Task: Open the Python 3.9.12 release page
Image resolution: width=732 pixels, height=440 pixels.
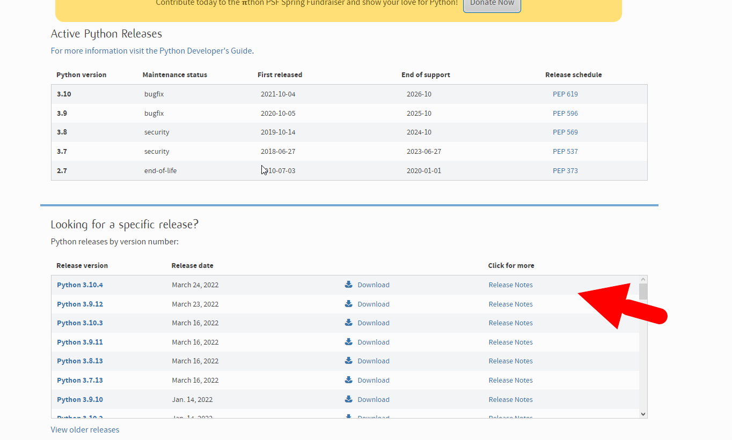Action: 80,304
